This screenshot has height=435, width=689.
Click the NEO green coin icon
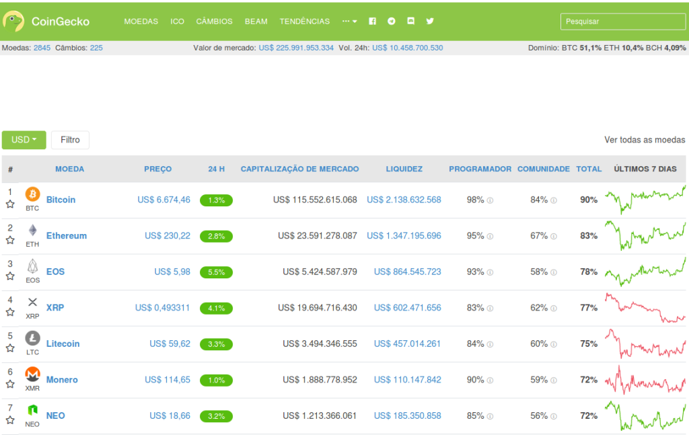point(32,410)
